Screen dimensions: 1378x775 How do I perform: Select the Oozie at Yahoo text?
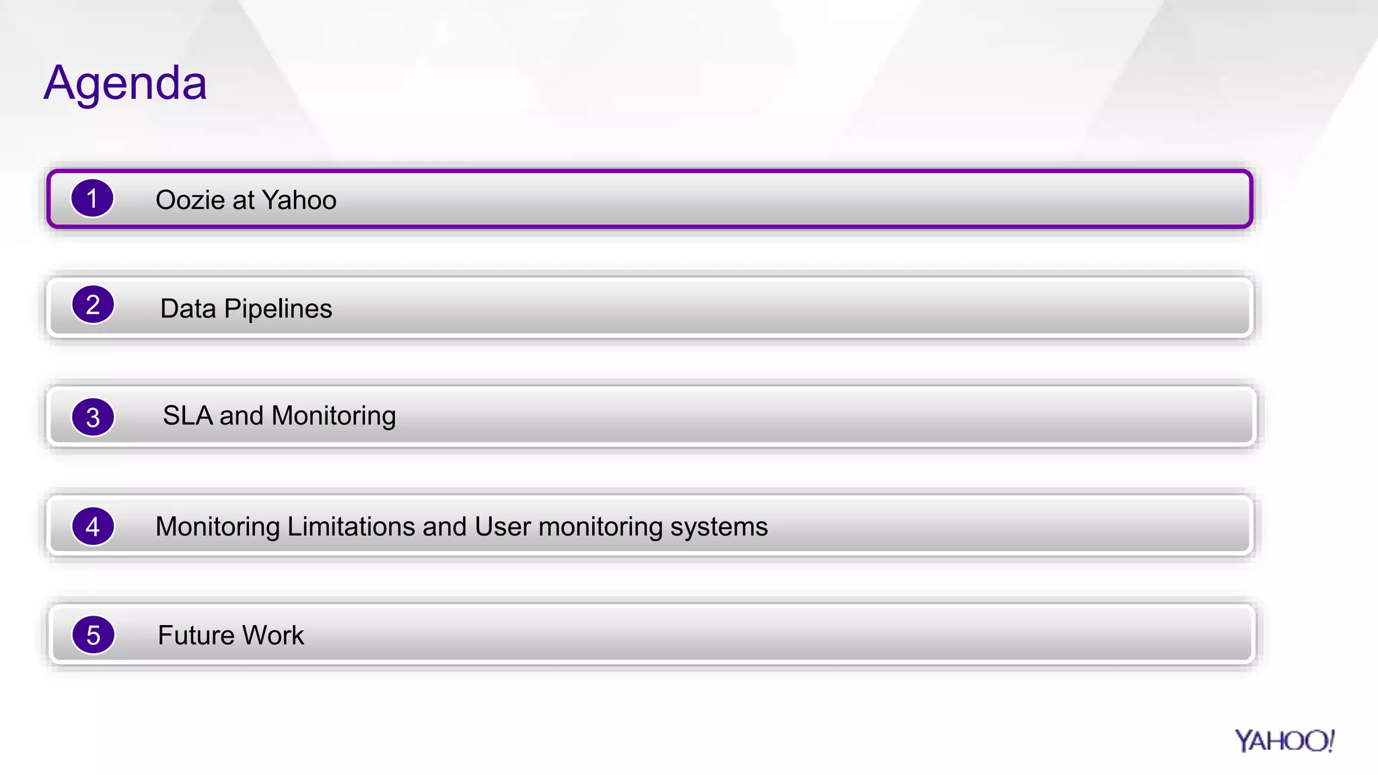(246, 200)
